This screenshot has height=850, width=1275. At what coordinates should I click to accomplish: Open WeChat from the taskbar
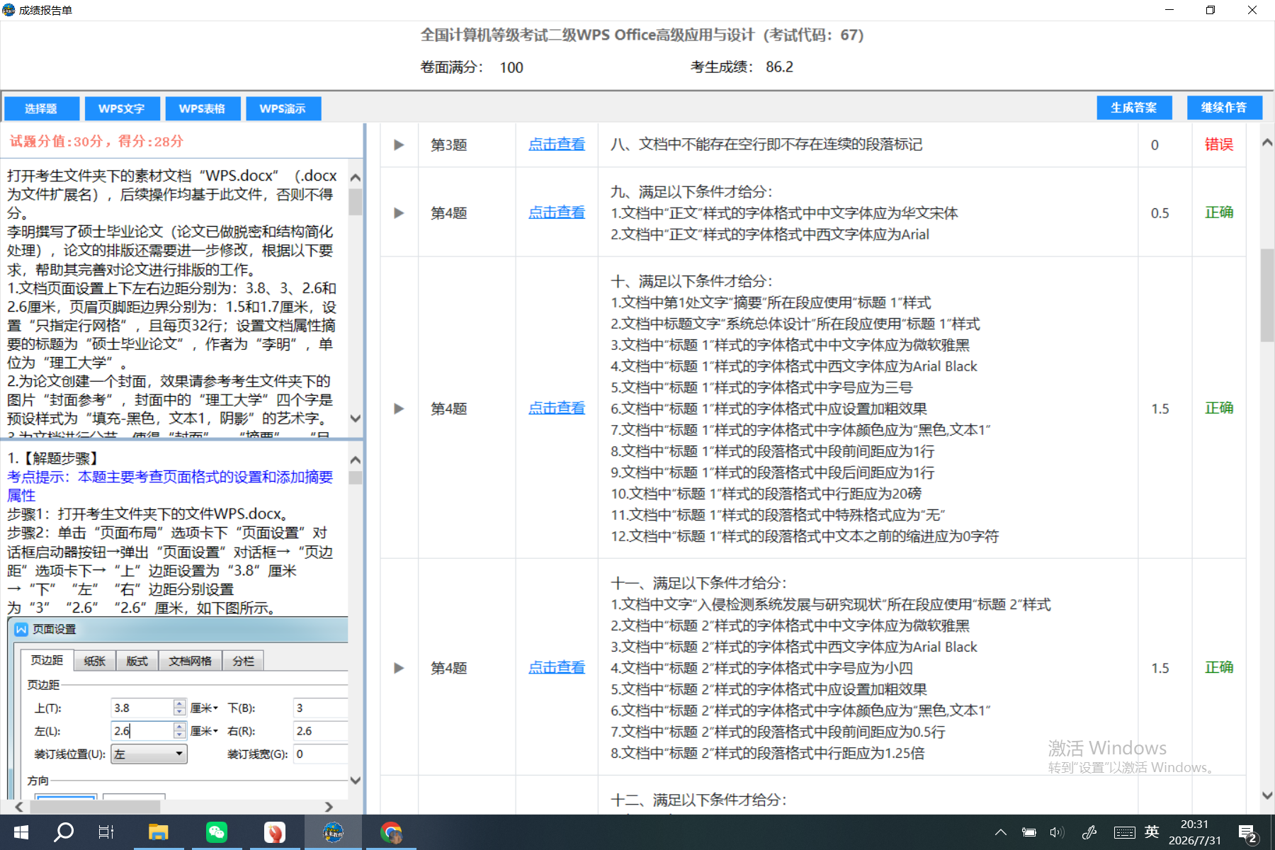point(216,832)
